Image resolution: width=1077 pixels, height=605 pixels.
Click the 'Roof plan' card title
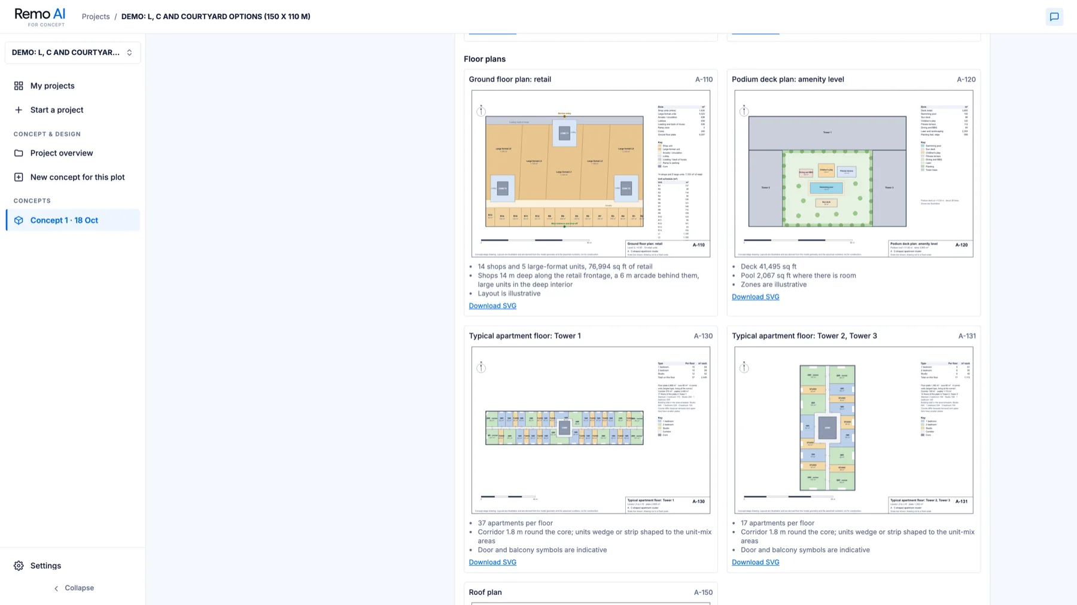pos(485,592)
